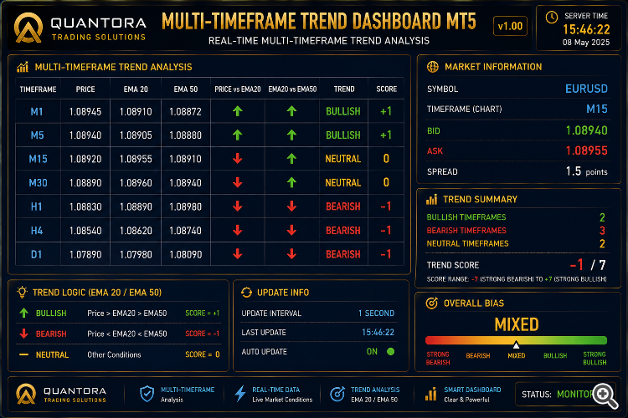Viewport: 628px width, 418px height.
Task: Click the EURUSD symbol value
Action: click(586, 89)
